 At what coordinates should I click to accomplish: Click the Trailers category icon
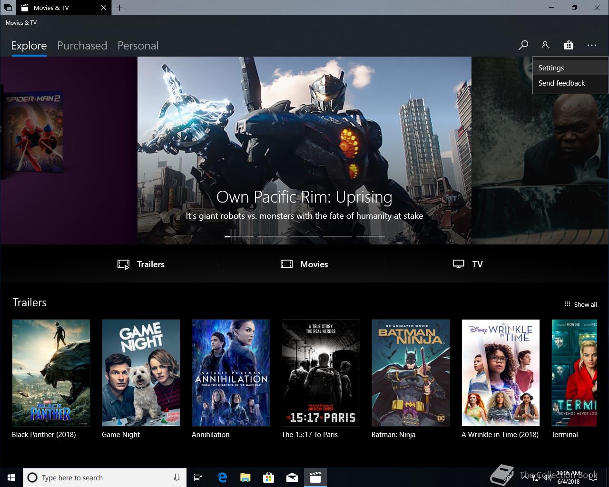pos(124,264)
